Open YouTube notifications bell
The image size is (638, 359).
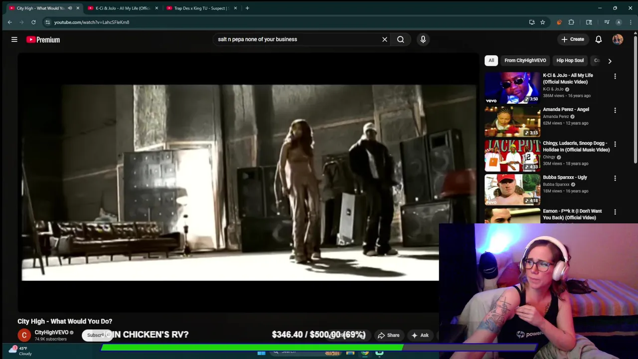[x=599, y=39]
